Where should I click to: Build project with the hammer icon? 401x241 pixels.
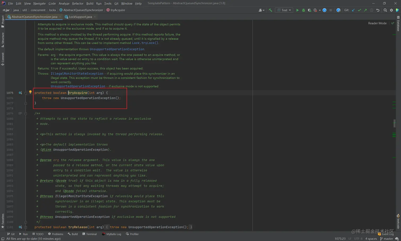coord(270,10)
